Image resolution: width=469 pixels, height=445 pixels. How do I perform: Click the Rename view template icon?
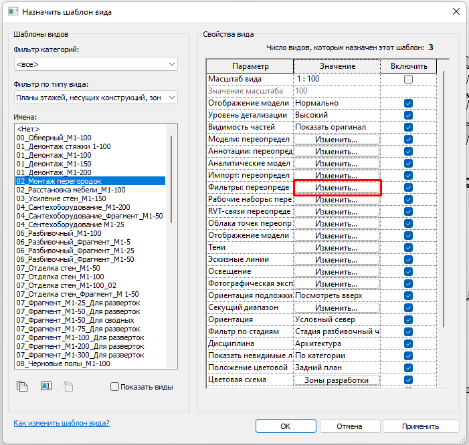coord(45,386)
